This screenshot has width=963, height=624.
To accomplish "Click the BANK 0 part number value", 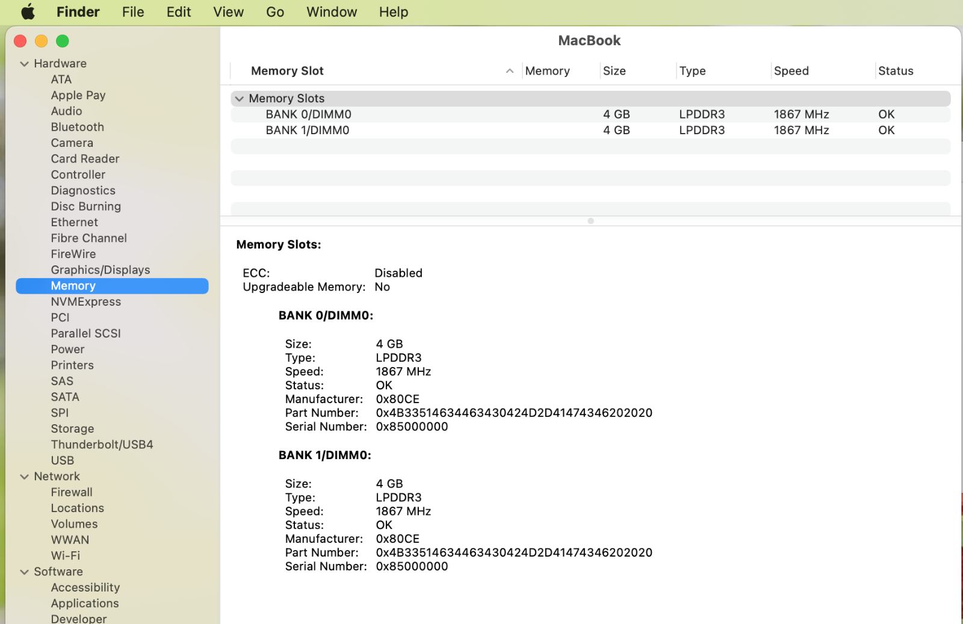I will [x=514, y=413].
